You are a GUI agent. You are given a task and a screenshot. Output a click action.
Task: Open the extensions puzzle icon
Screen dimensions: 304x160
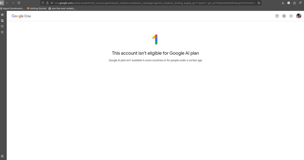click(x=294, y=3)
